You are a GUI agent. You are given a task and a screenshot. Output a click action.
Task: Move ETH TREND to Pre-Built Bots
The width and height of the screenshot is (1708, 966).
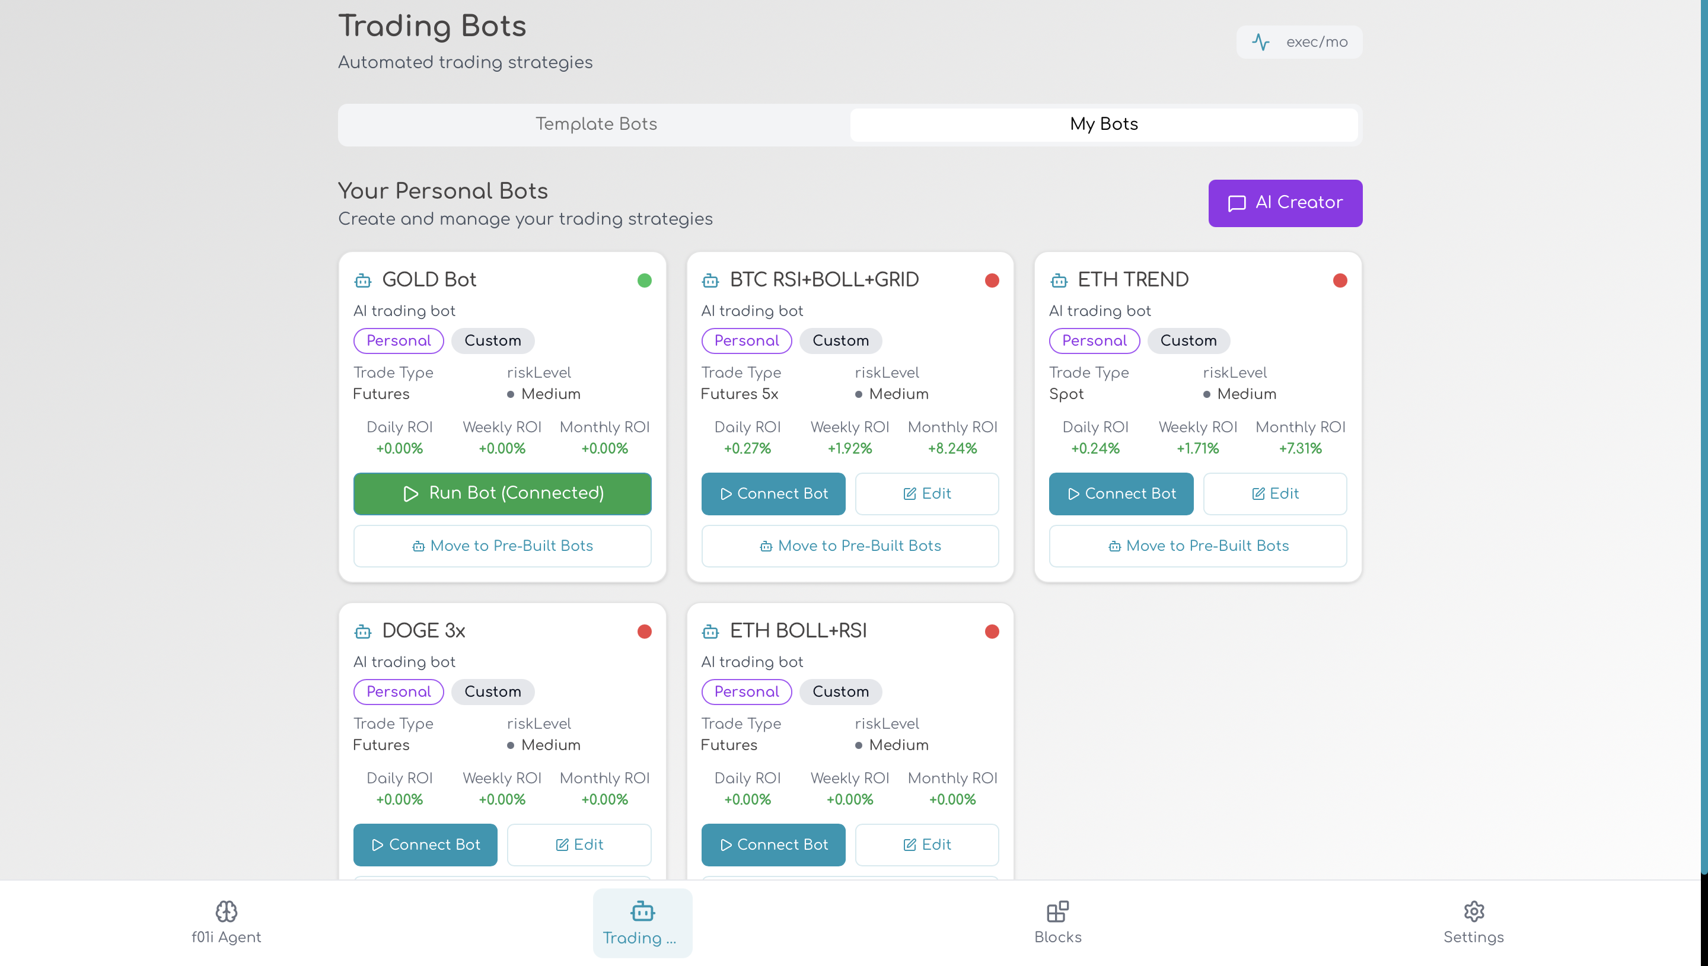[1197, 546]
